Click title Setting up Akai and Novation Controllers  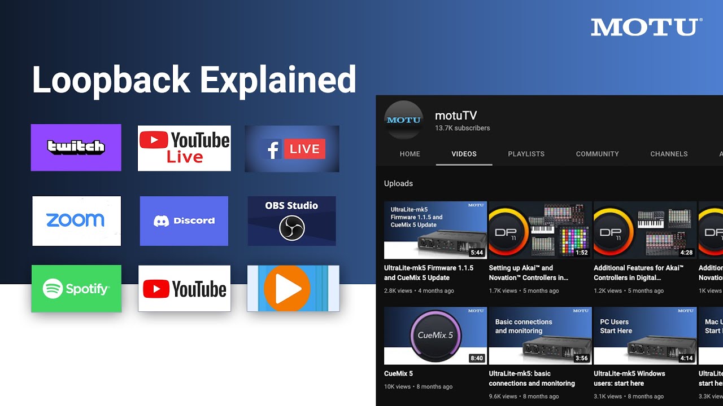coord(529,273)
